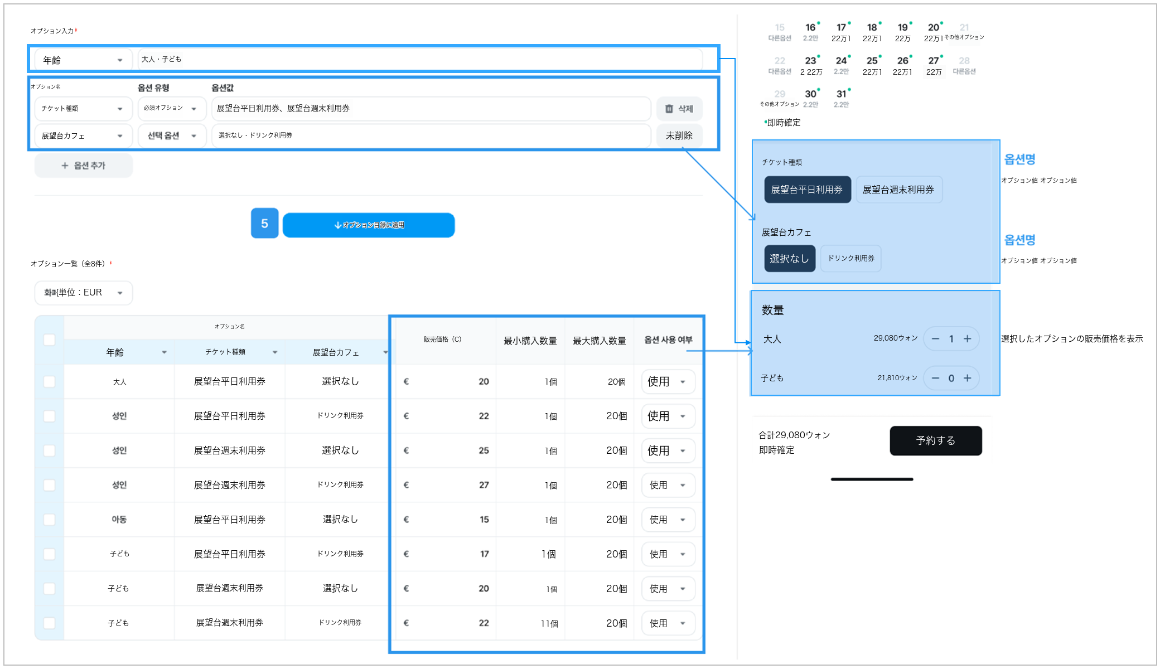Click the 最大購入数量 column header

click(x=600, y=341)
